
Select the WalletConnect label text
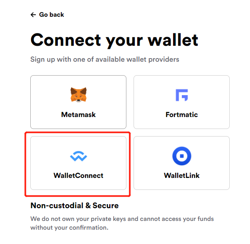point(78,176)
